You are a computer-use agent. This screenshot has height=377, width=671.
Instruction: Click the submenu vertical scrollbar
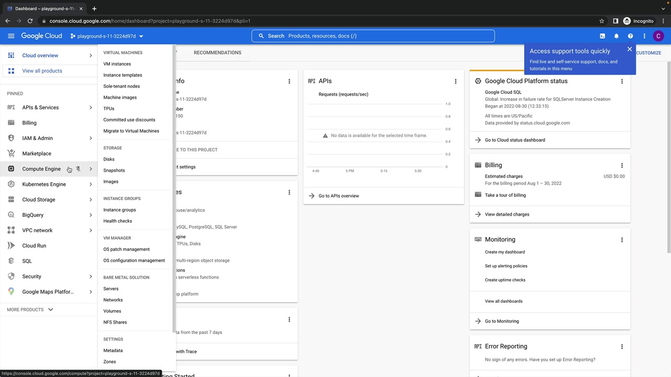(174, 188)
